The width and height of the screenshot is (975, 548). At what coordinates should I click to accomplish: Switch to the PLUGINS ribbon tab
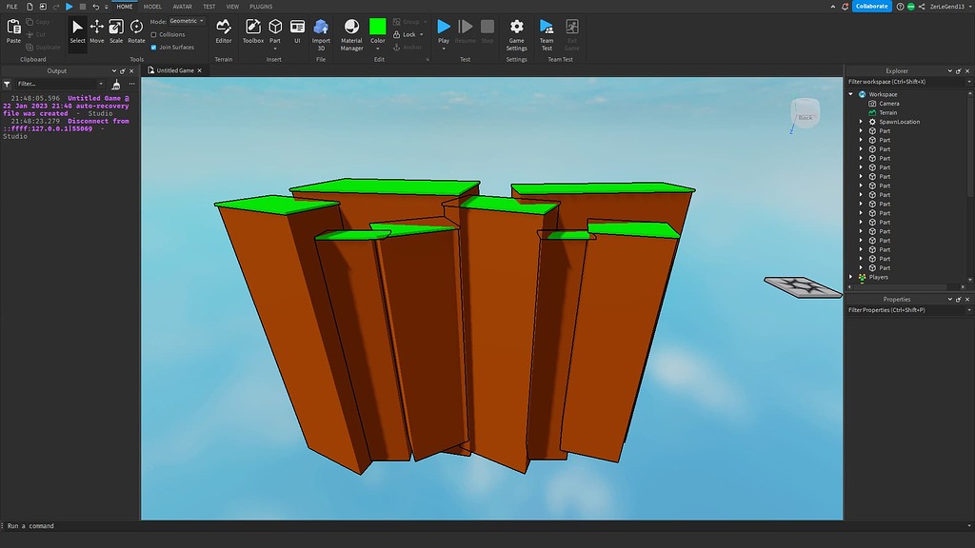261,7
